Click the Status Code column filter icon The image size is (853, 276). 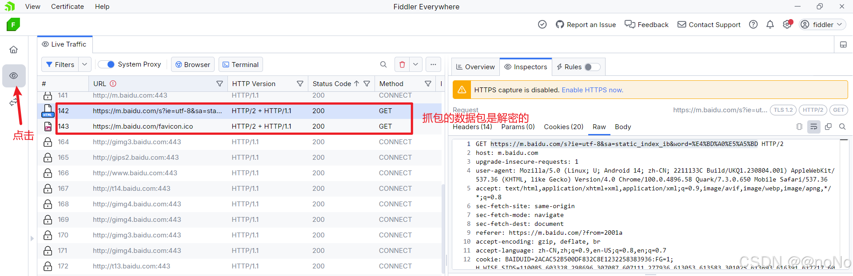[x=367, y=83]
